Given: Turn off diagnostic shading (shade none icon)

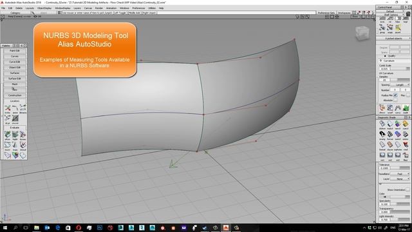Looking at the screenshot, I should pos(382,124).
